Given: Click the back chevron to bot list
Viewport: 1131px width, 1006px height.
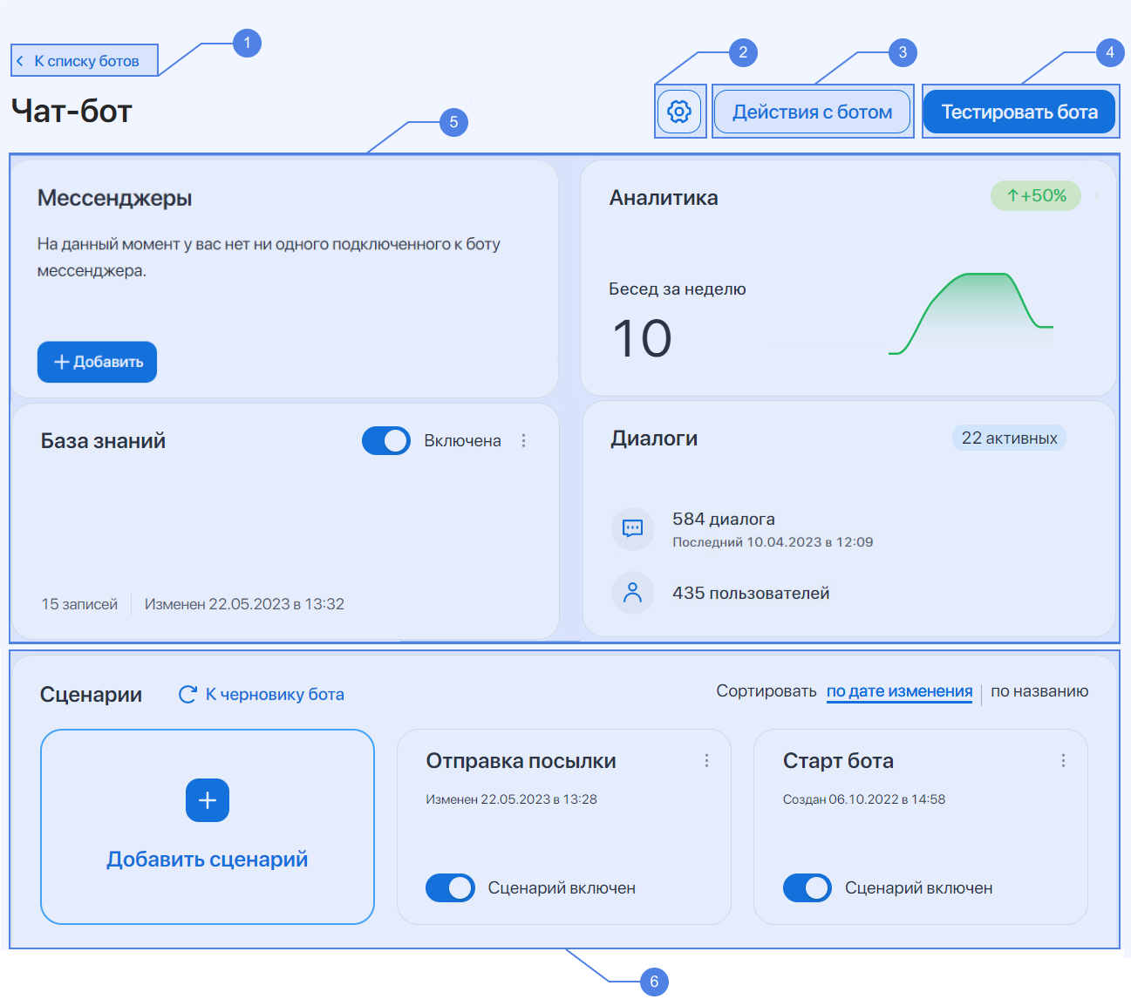Looking at the screenshot, I should pos(20,61).
